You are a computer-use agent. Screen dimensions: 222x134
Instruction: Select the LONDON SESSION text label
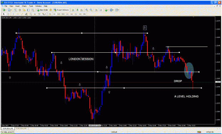pyautogui.click(x=81, y=59)
